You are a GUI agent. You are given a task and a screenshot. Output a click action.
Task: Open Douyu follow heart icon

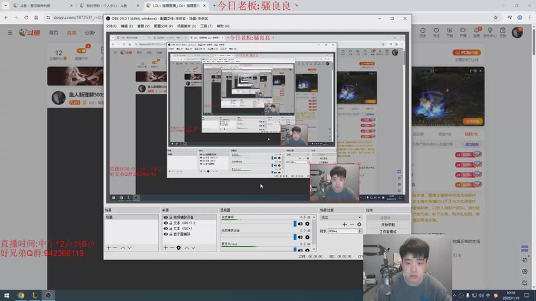click(436, 32)
